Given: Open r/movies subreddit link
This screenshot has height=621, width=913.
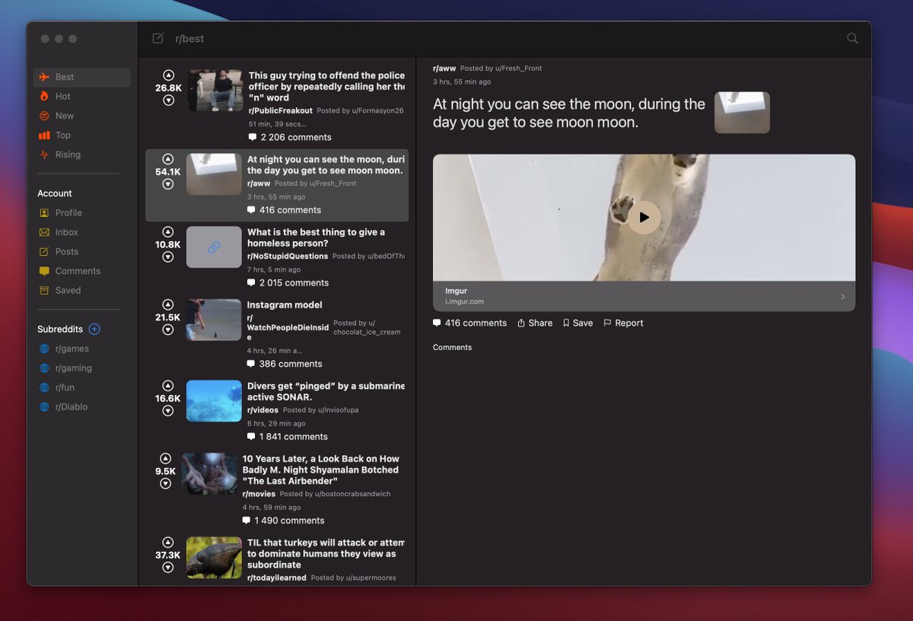Looking at the screenshot, I should [259, 494].
